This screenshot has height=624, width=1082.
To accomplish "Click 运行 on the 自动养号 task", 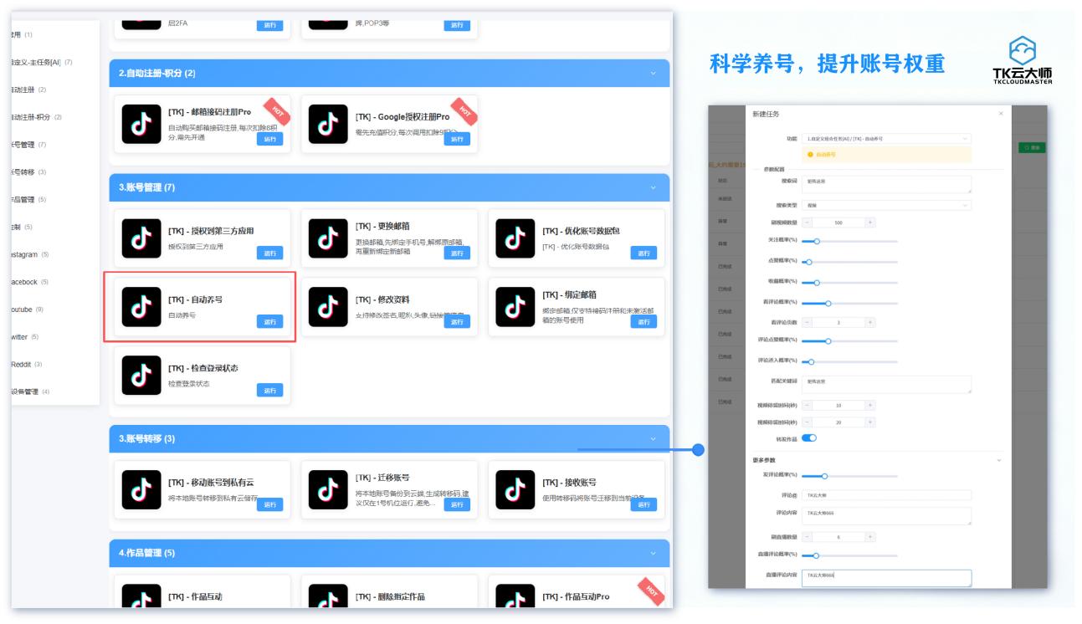I will (x=270, y=320).
